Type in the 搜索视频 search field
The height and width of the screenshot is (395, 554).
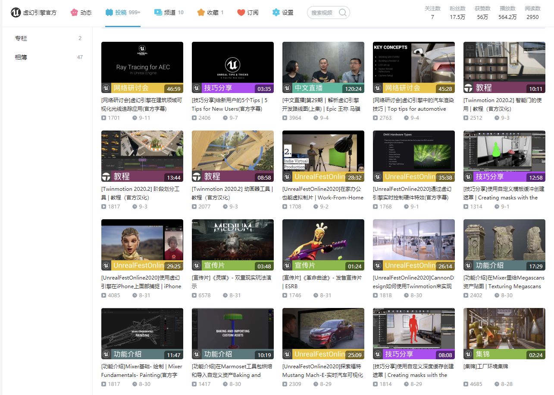tap(323, 12)
